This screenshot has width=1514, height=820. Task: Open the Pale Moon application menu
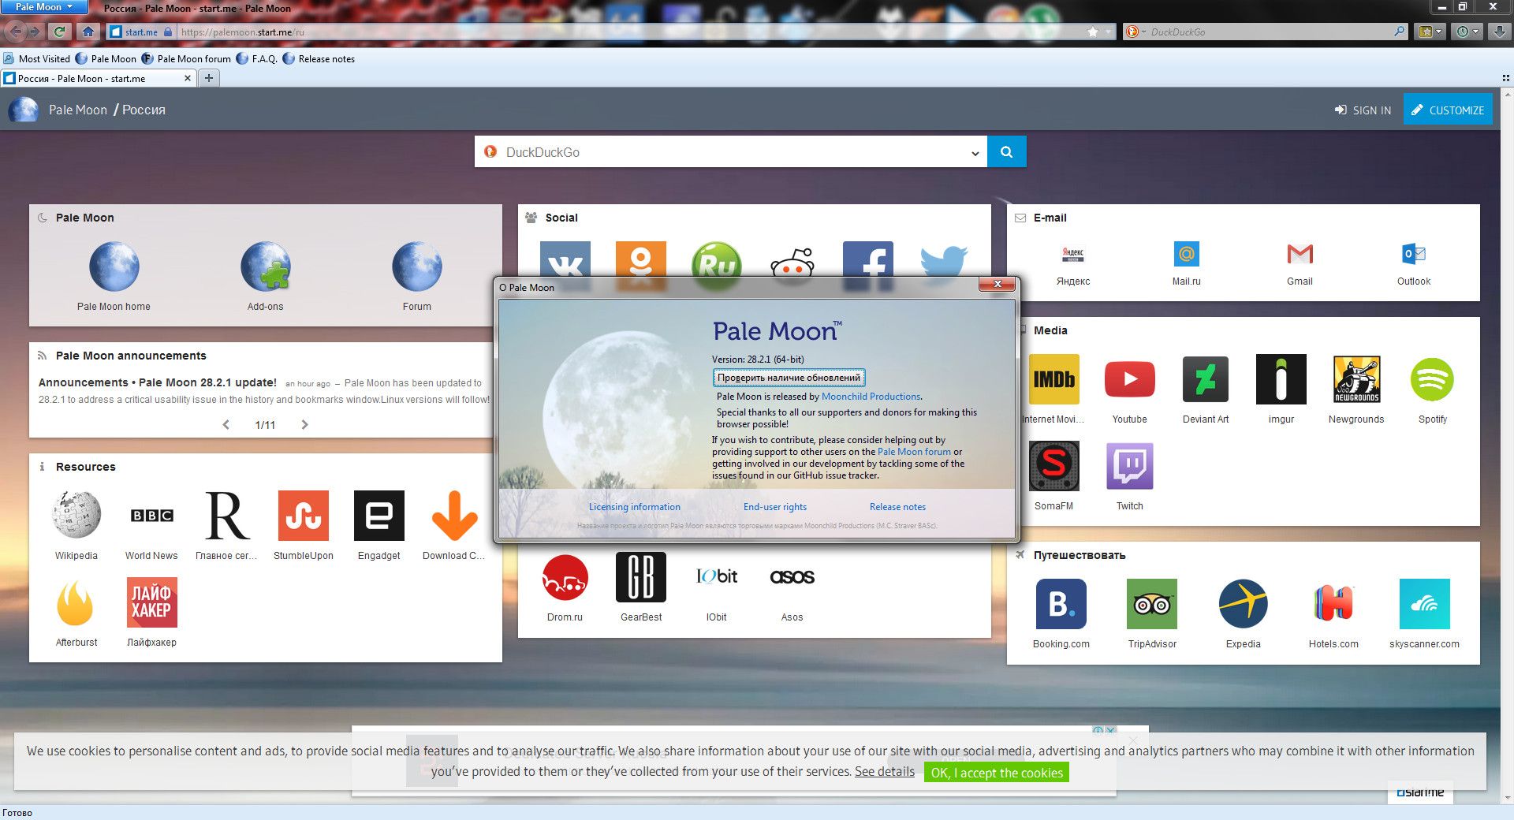[x=44, y=7]
